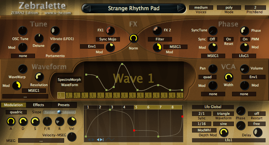Image resolution: width=269 pixels, height=145 pixels.
Task: Open the medium Voices dropdown
Action: pos(201,8)
